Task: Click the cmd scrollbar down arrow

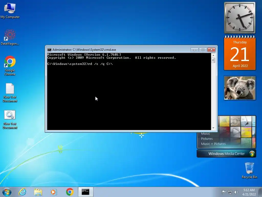Action: [213, 128]
